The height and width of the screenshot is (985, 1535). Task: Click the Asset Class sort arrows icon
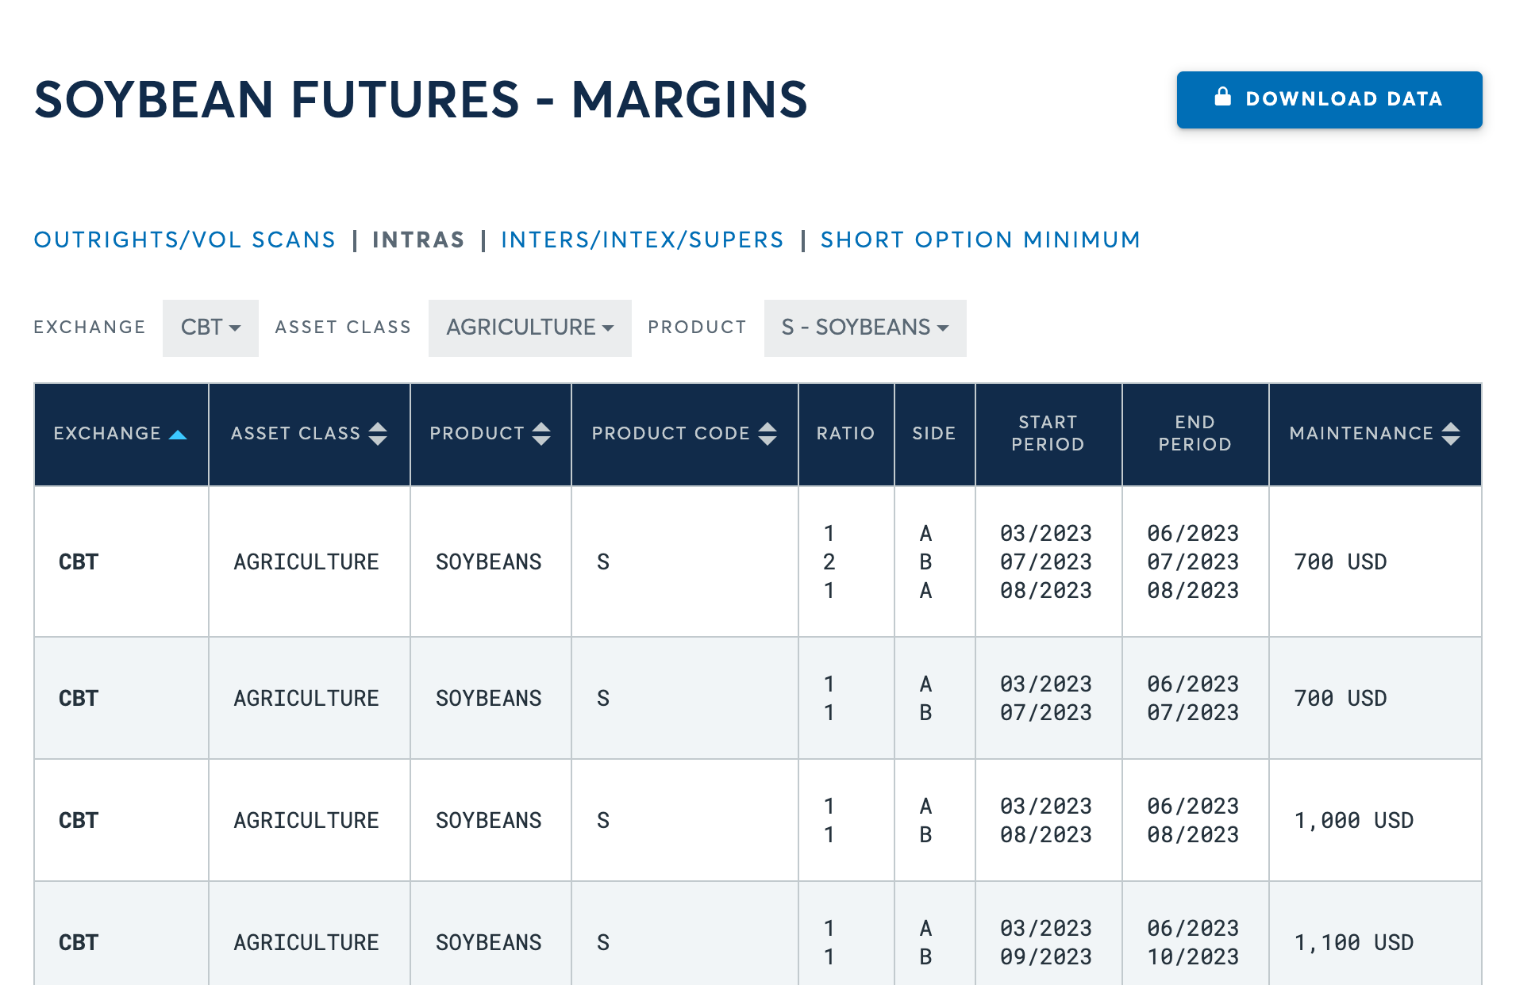[x=378, y=434]
